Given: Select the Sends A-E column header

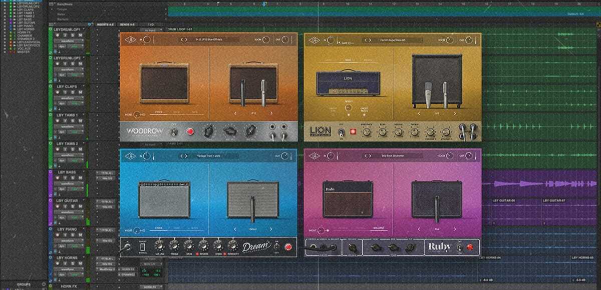Looking at the screenshot, I should click(x=128, y=24).
